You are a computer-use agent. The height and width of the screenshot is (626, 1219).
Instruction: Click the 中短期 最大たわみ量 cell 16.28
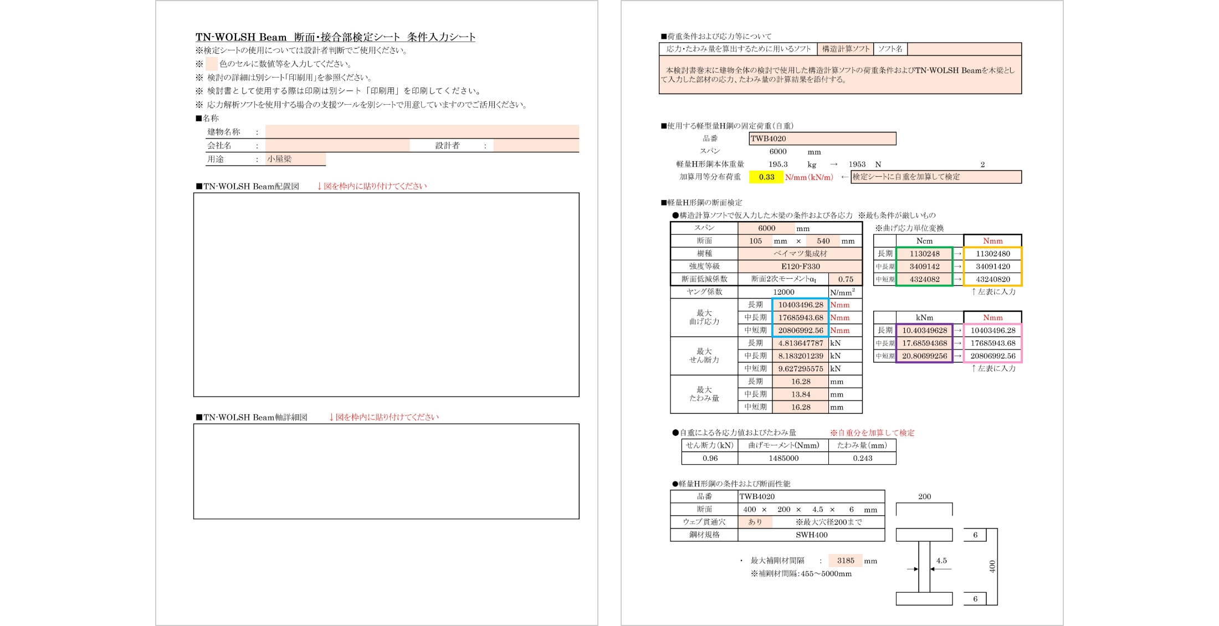[x=801, y=407]
